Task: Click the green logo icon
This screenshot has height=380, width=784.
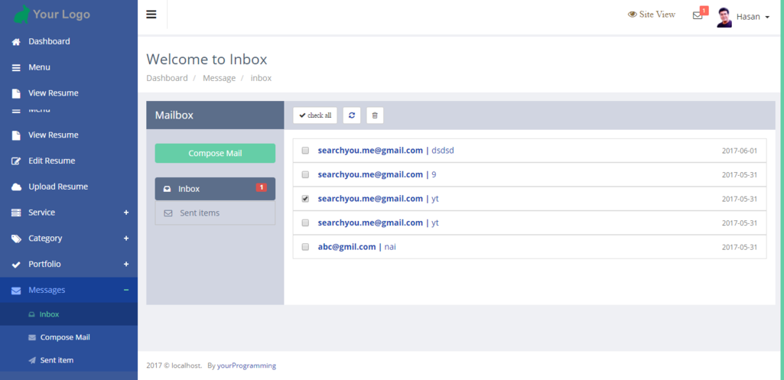Action: 22,14
